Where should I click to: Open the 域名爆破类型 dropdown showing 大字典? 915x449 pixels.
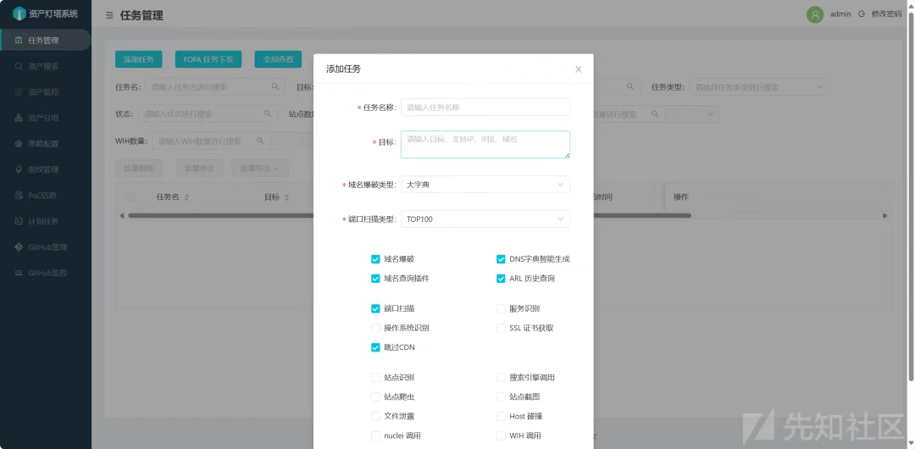pyautogui.click(x=485, y=185)
